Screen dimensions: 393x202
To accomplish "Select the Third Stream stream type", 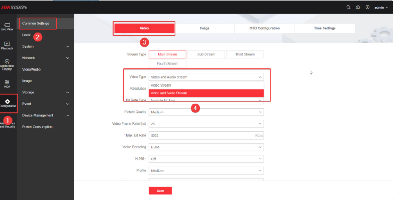I will pyautogui.click(x=245, y=54).
